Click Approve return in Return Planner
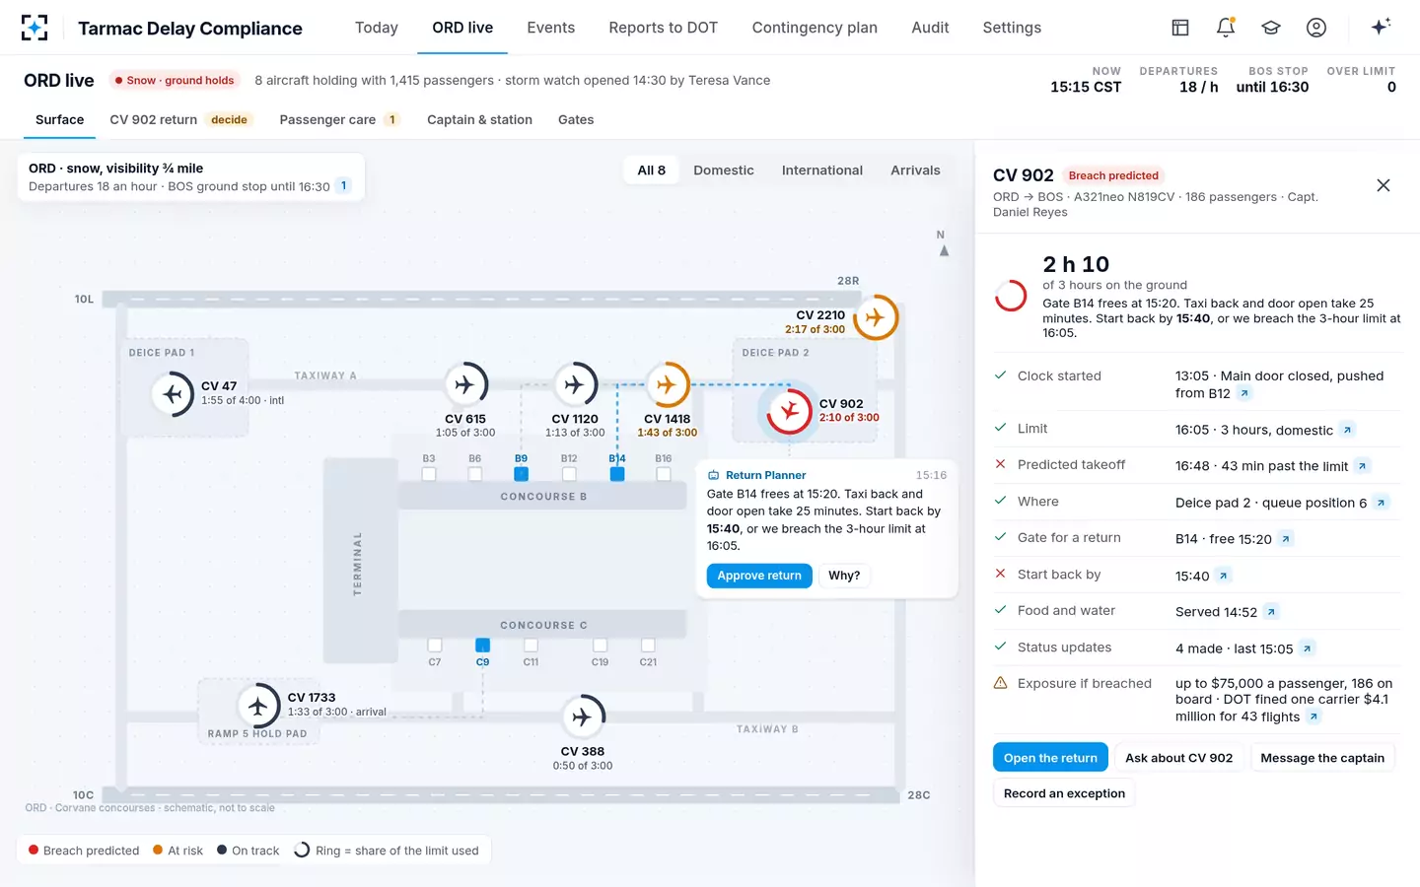1420x887 pixels. (759, 576)
